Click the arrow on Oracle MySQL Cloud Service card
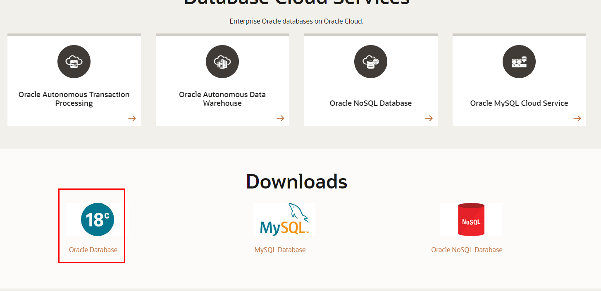This screenshot has width=601, height=291. pyautogui.click(x=577, y=118)
